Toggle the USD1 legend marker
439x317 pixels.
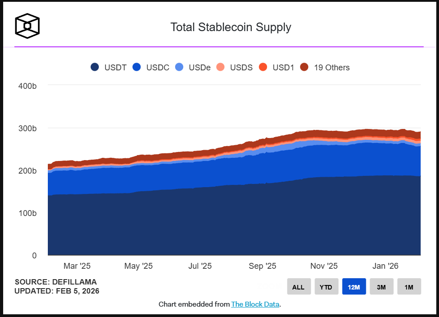[x=263, y=67]
